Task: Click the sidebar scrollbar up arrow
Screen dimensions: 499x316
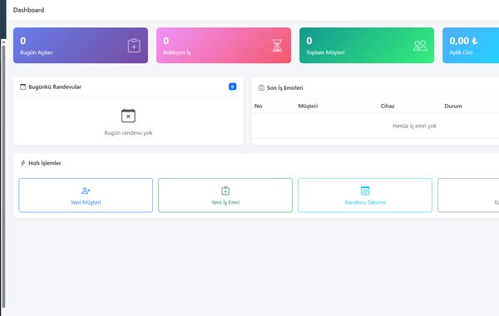Action: 3,42
